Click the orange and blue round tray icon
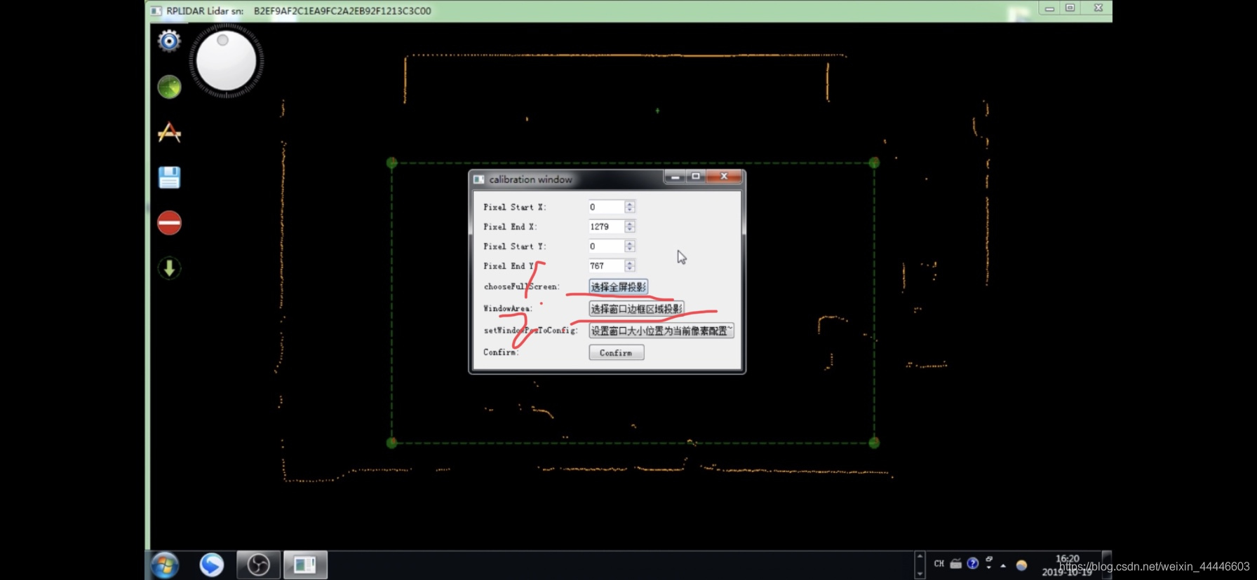The height and width of the screenshot is (580, 1257). coord(1021,565)
